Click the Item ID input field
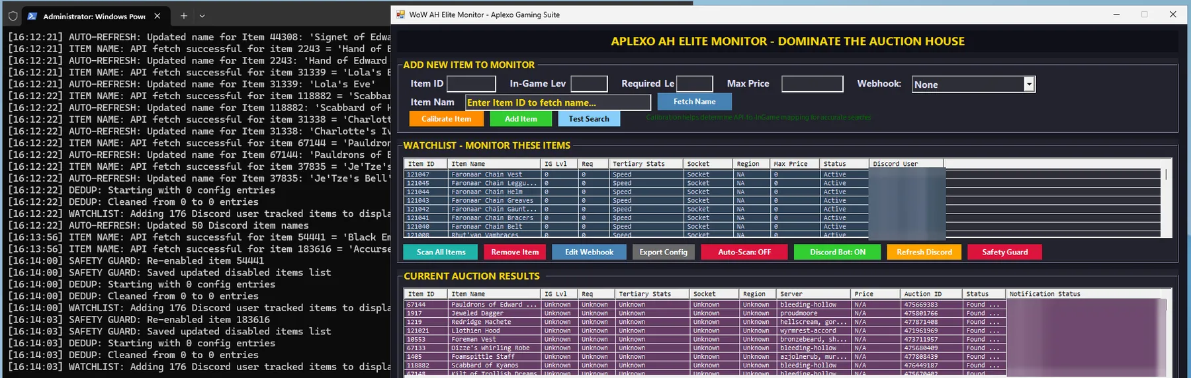The height and width of the screenshot is (378, 1191). pyautogui.click(x=471, y=84)
